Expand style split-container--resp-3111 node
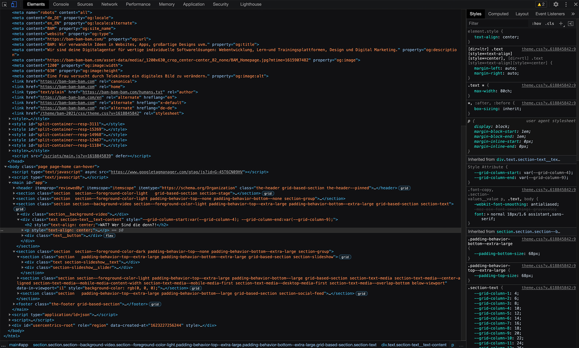The width and height of the screenshot is (579, 348). (10, 124)
